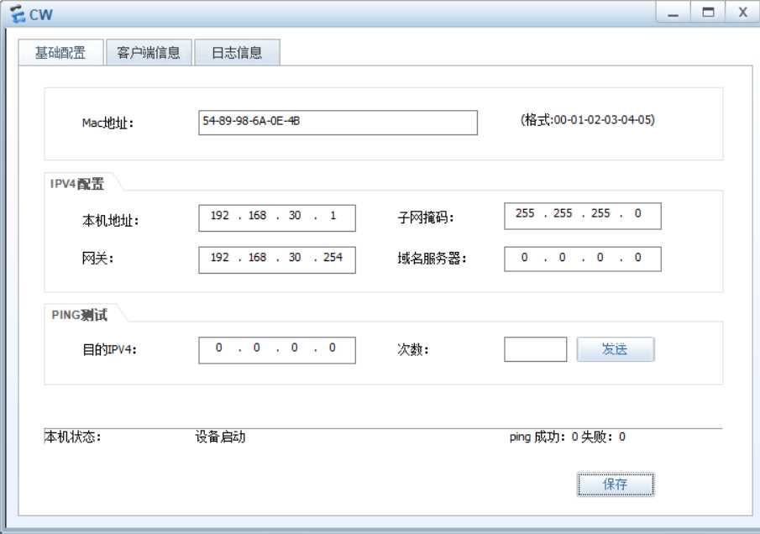Open the 日志信息 tab
Screen dimensions: 760x534
point(237,52)
